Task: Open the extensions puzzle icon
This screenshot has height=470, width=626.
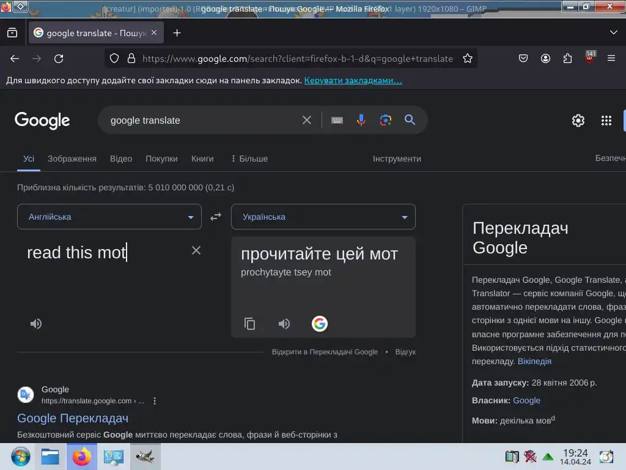Action: tap(567, 58)
